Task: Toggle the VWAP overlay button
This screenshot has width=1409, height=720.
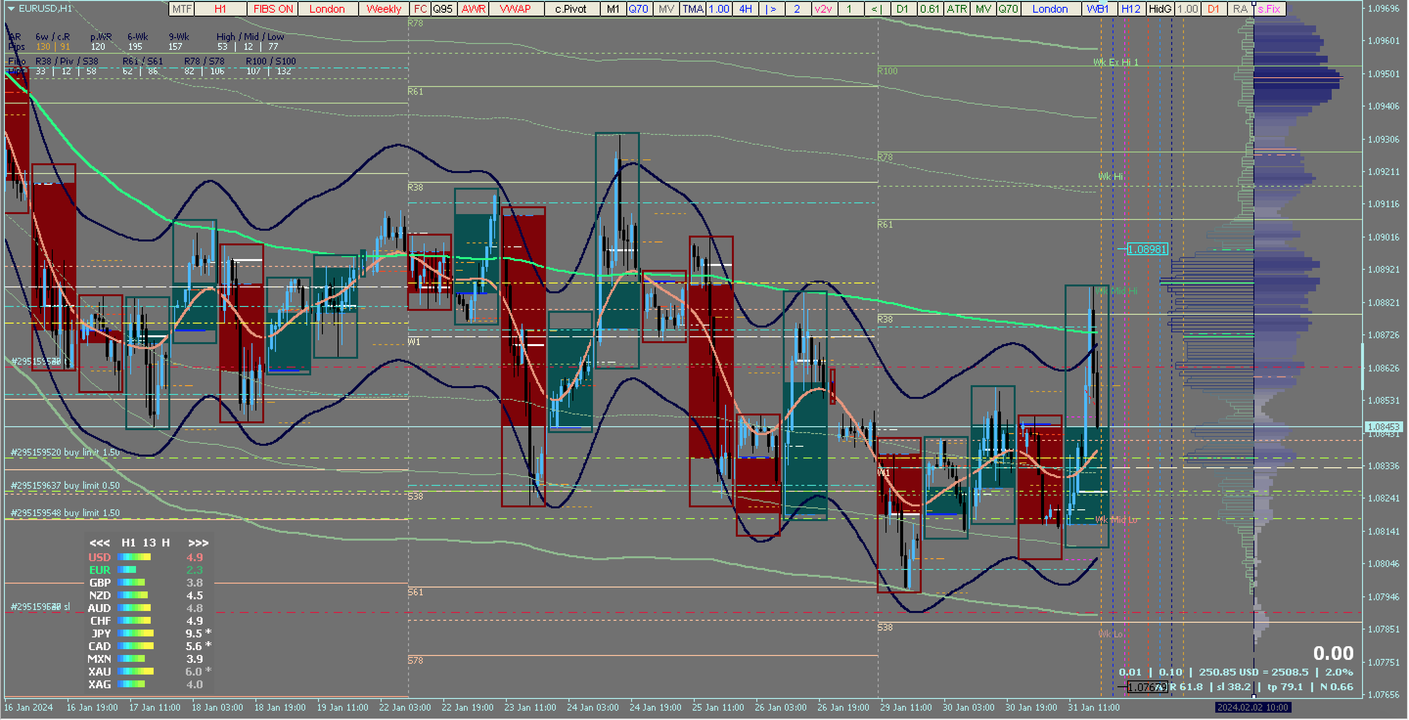Action: click(515, 9)
